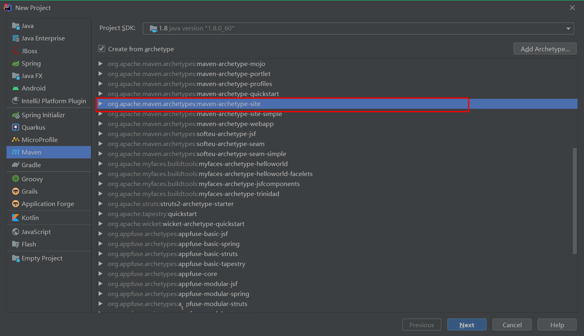584x336 pixels.
Task: Click the Quarkus icon
Action: click(x=16, y=127)
